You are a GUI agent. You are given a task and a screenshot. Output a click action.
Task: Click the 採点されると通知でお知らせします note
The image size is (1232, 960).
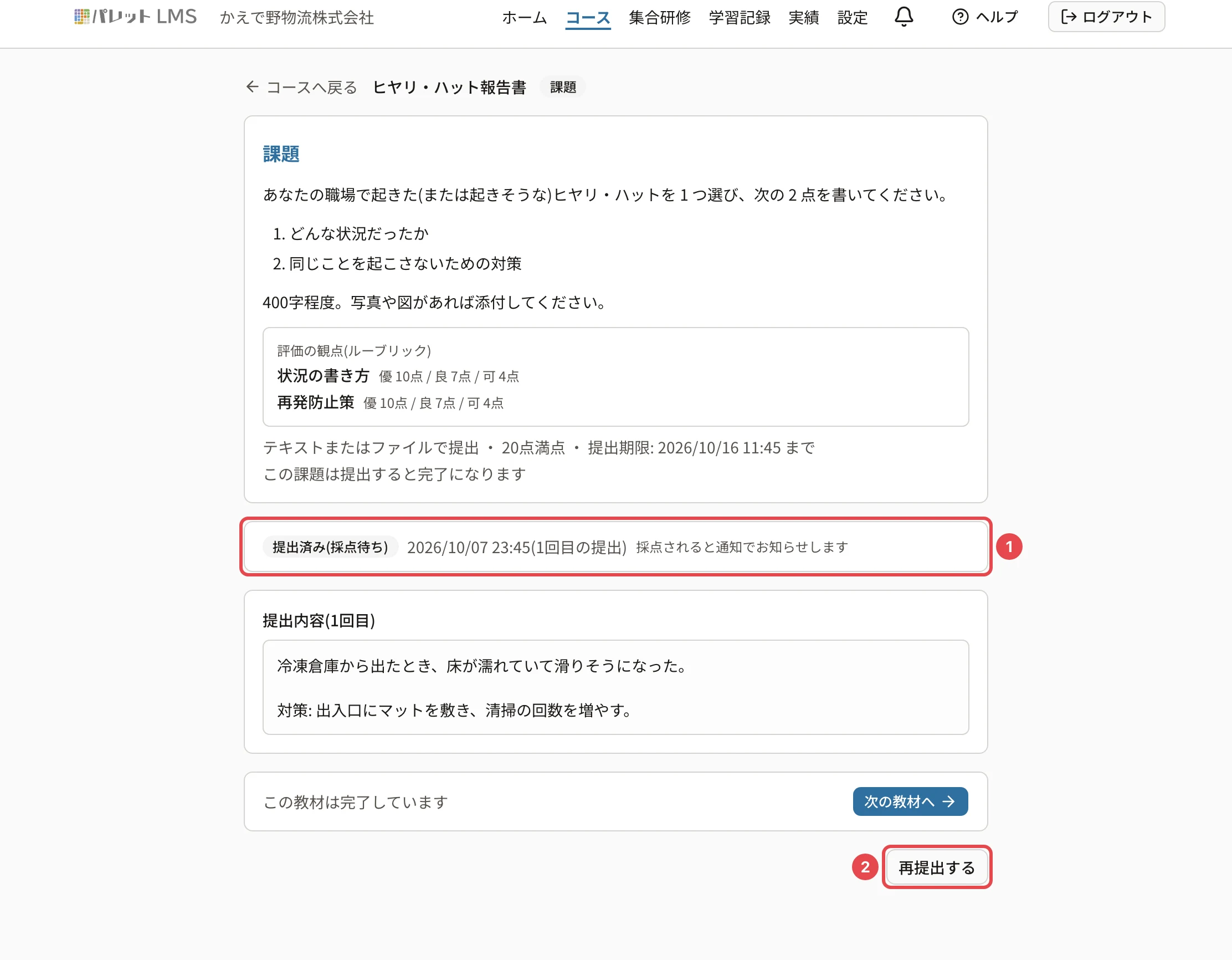pos(742,547)
